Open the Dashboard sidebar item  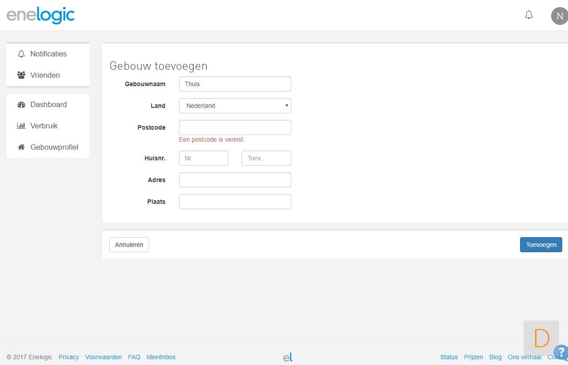point(48,104)
